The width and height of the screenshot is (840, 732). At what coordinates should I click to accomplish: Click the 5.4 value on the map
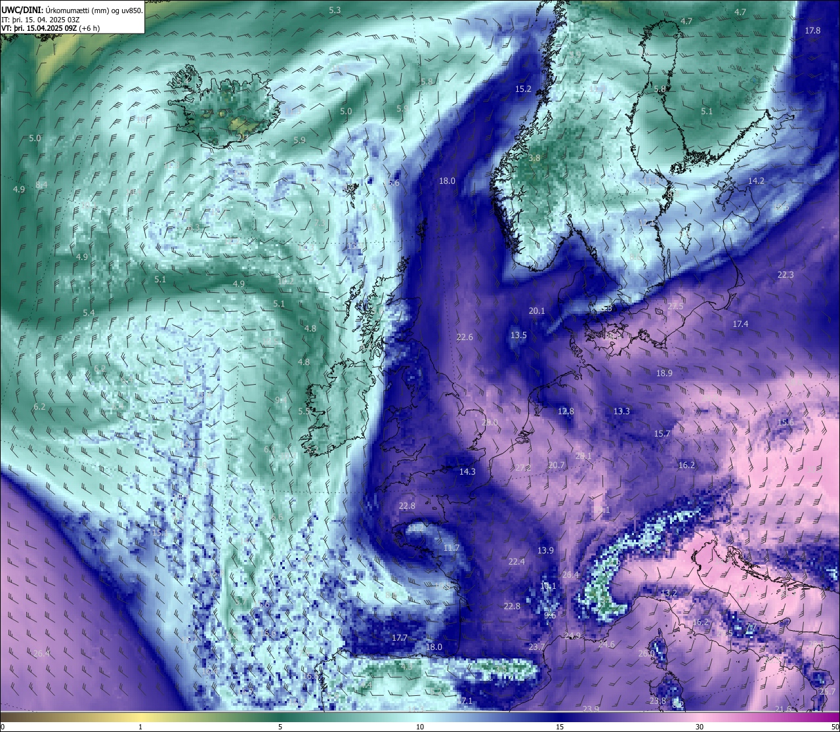click(x=89, y=313)
